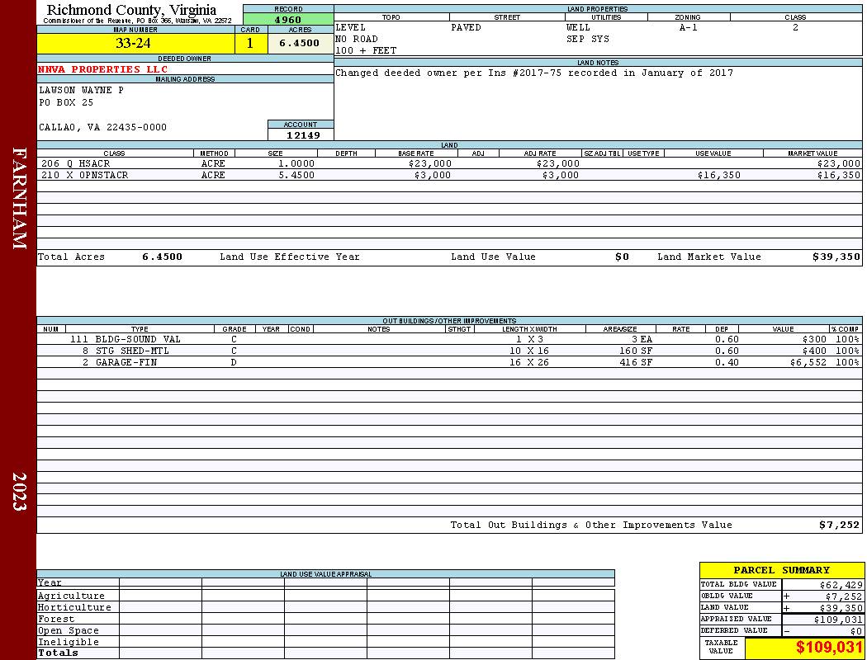Click size 1.0000 in HSACR row
This screenshot has width=867, height=660.
(296, 163)
